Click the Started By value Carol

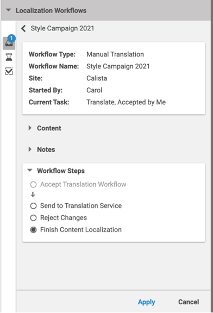[95, 90]
